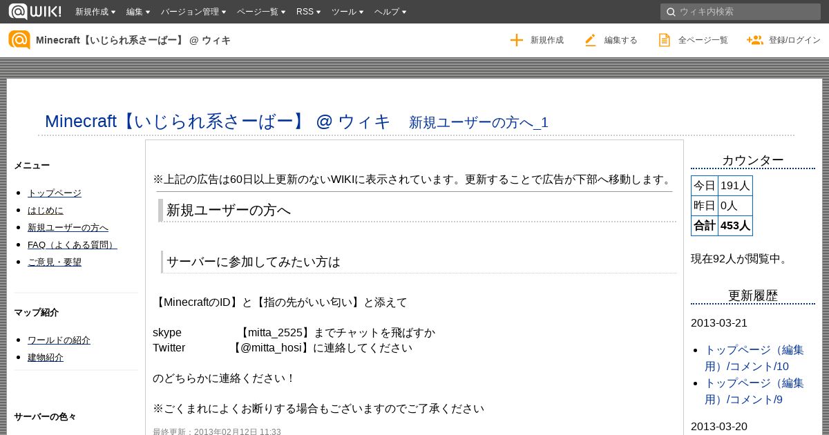Open トップページ（編集用）/コメント/9 link

[x=754, y=391]
